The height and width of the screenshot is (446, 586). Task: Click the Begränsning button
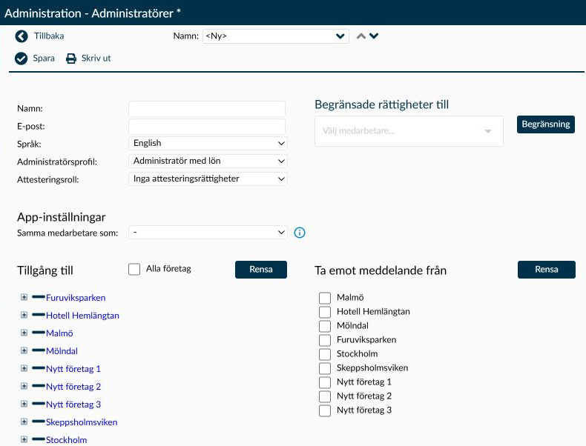point(546,124)
